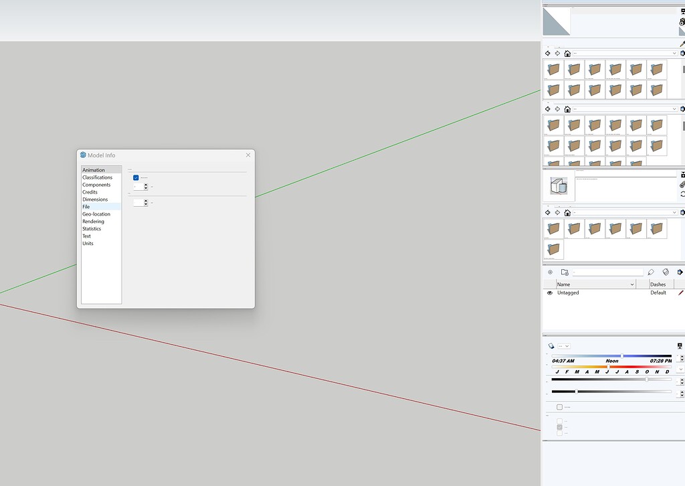
Task: Open the Name column dropdown in the Tags panel
Action: (x=633, y=284)
